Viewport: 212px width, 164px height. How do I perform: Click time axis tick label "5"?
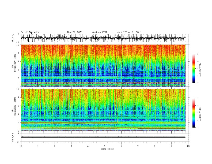[x=105, y=146]
